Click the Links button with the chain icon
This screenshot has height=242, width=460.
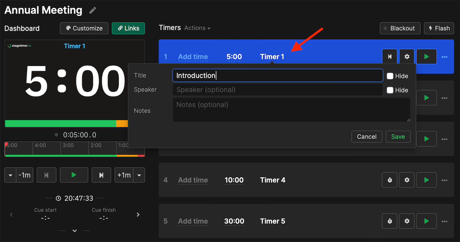128,28
